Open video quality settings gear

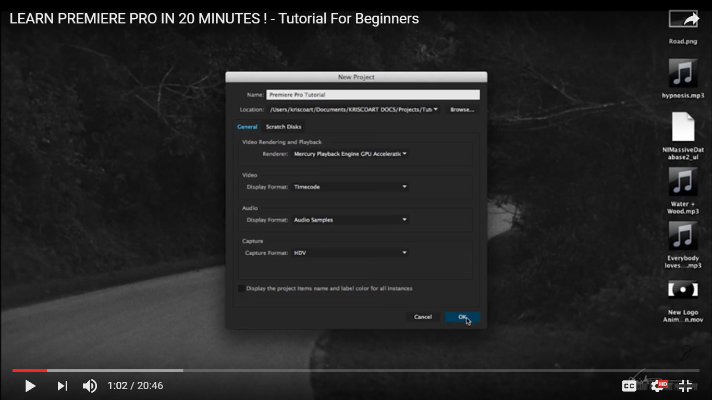coord(658,386)
